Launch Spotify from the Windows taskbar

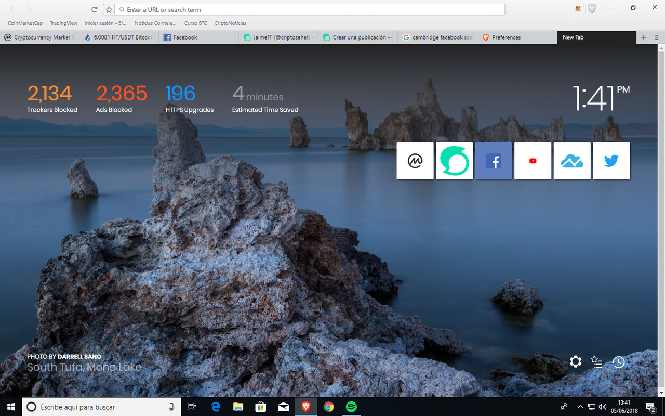(x=352, y=407)
